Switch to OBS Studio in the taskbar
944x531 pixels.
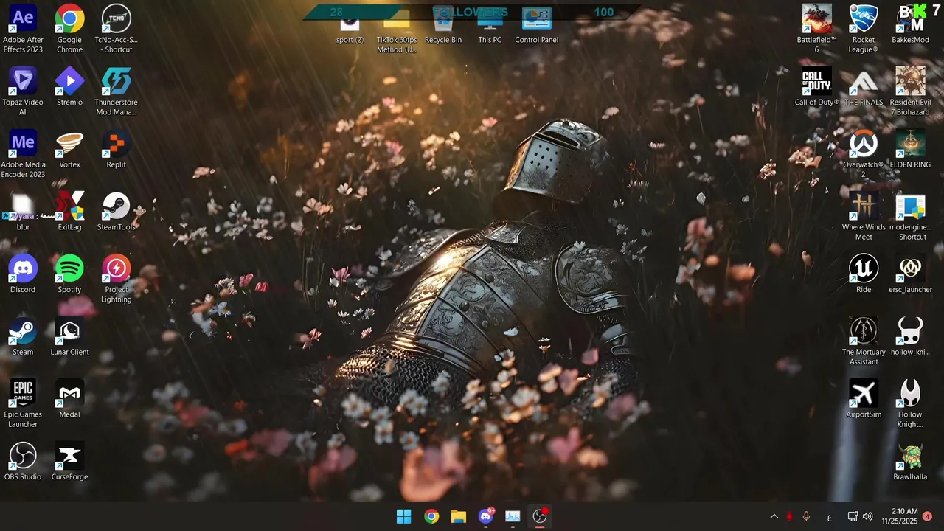[540, 516]
